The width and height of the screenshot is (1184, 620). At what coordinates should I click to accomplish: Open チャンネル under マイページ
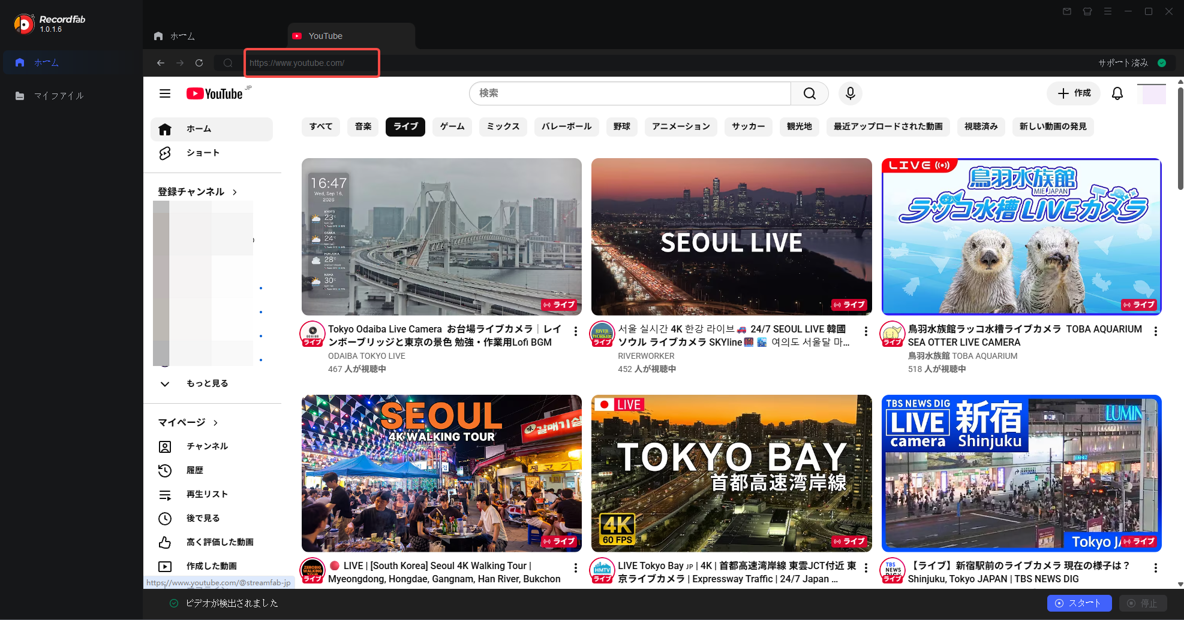point(212,446)
